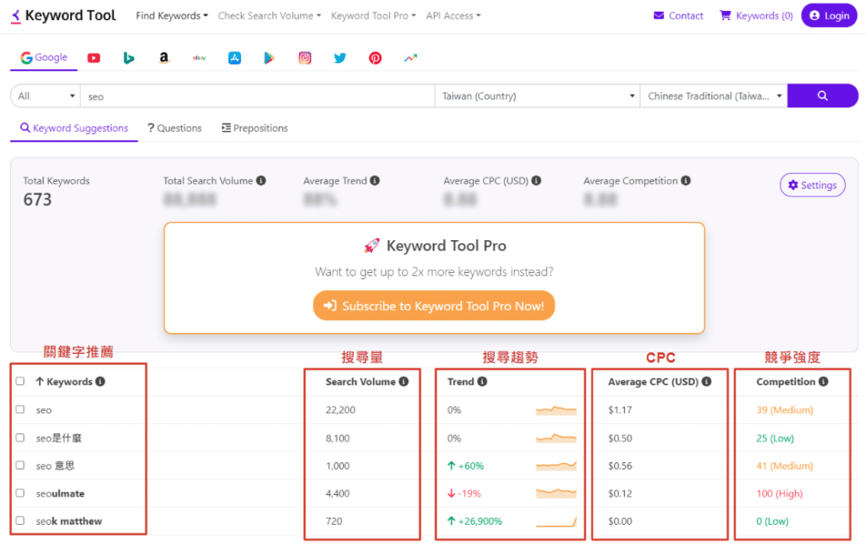Select the Pinterest source icon

375,58
